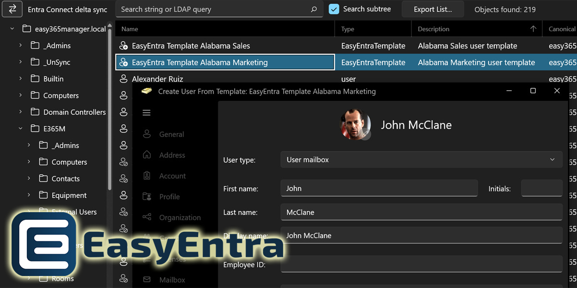Click the Employee ID field
The image size is (577, 288).
coord(421,264)
